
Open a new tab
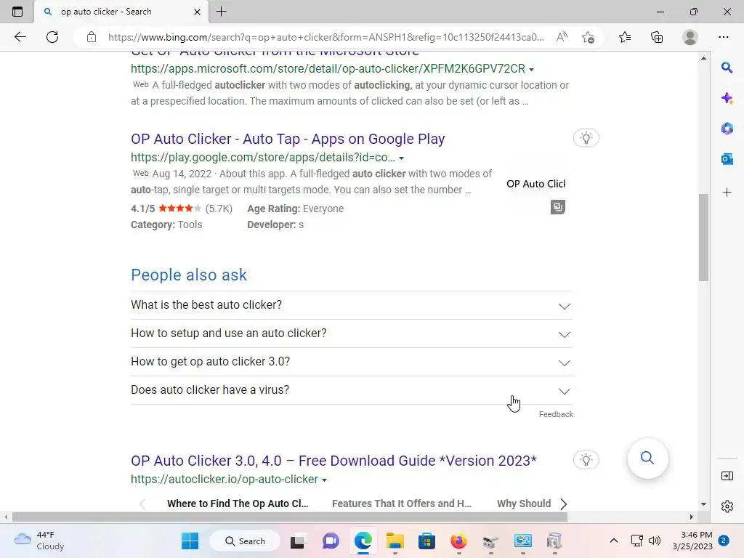(x=221, y=12)
